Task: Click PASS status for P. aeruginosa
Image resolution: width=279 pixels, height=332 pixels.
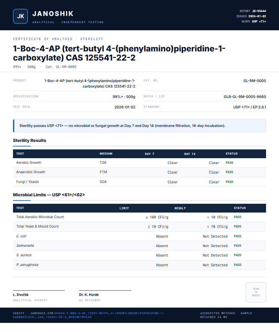Action: click(x=237, y=265)
